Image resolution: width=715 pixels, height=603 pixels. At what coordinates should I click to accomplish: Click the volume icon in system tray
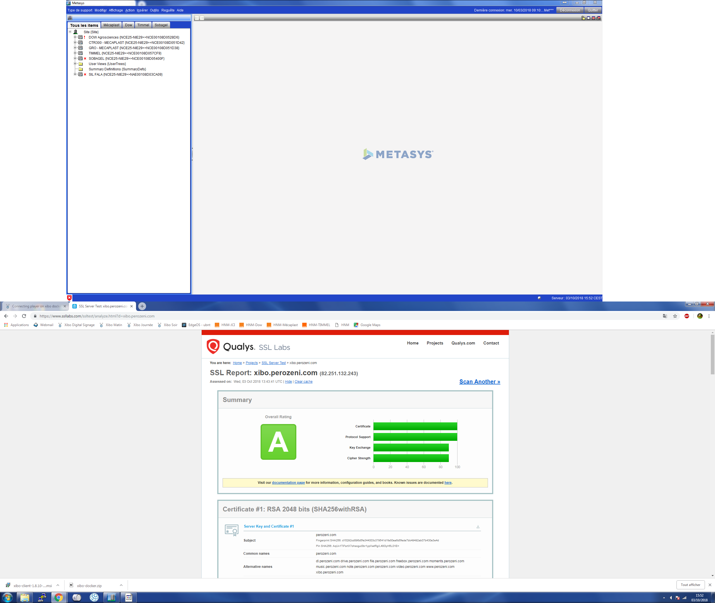(671, 597)
